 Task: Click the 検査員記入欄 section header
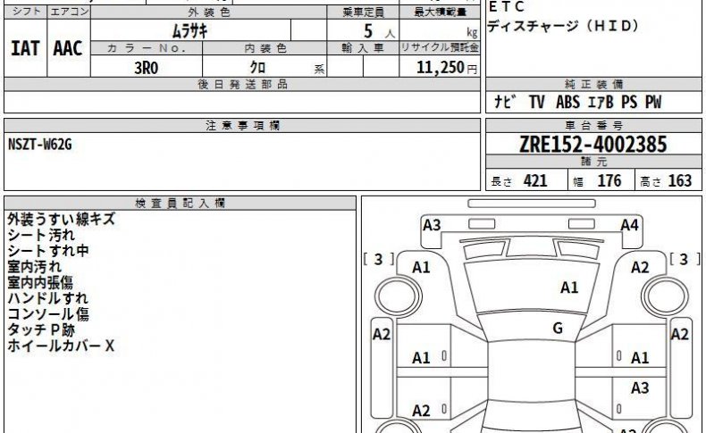coord(181,204)
